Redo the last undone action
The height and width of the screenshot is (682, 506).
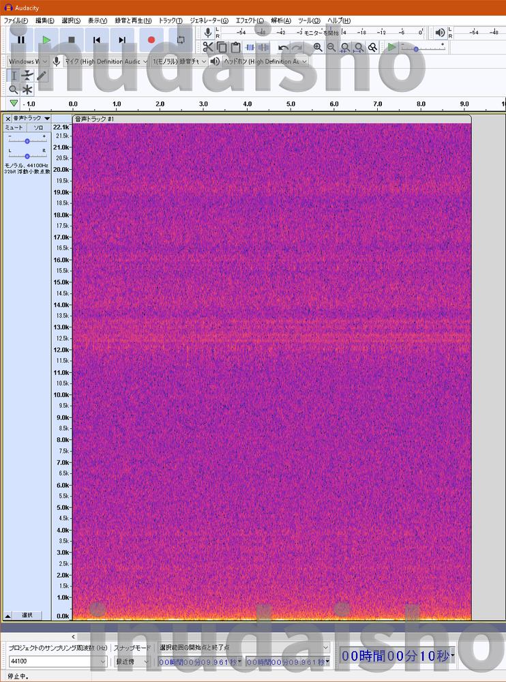point(297,47)
